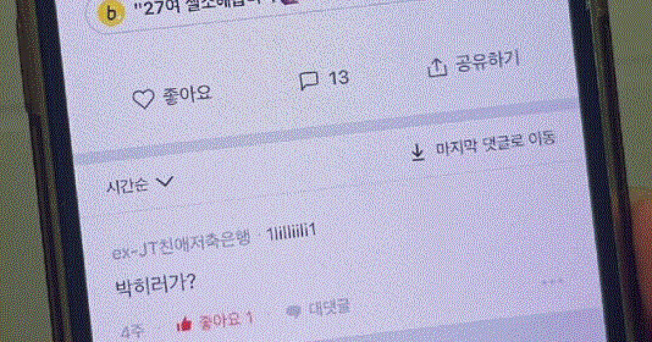Screen dimensions: 652x342
Task: Tap the heart icon to like the post
Action: pyautogui.click(x=143, y=99)
